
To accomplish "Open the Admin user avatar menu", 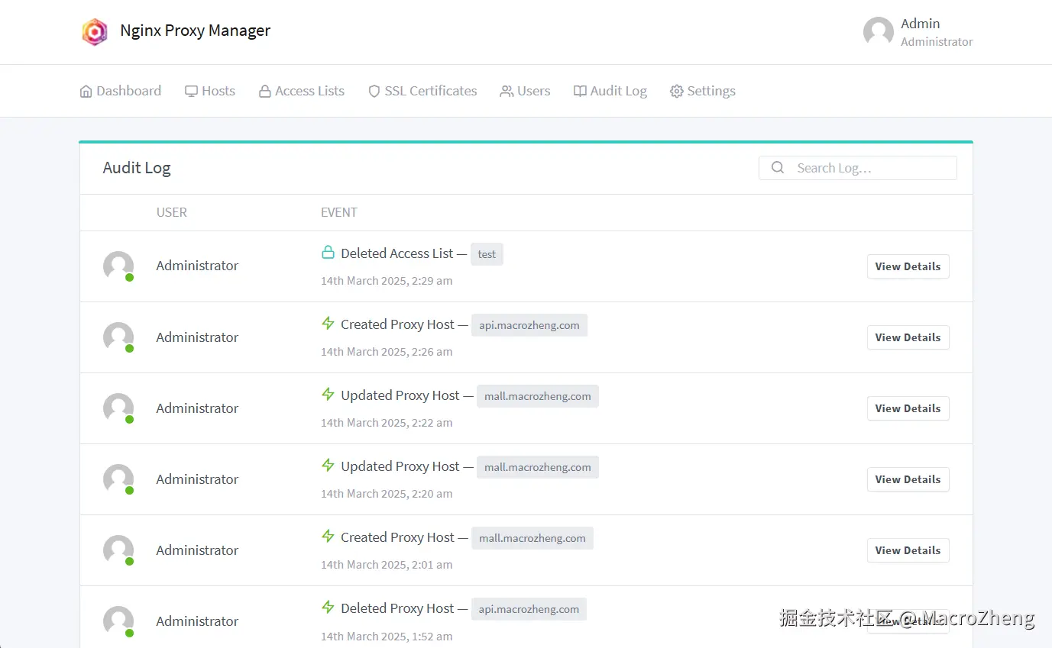I will click(x=878, y=32).
